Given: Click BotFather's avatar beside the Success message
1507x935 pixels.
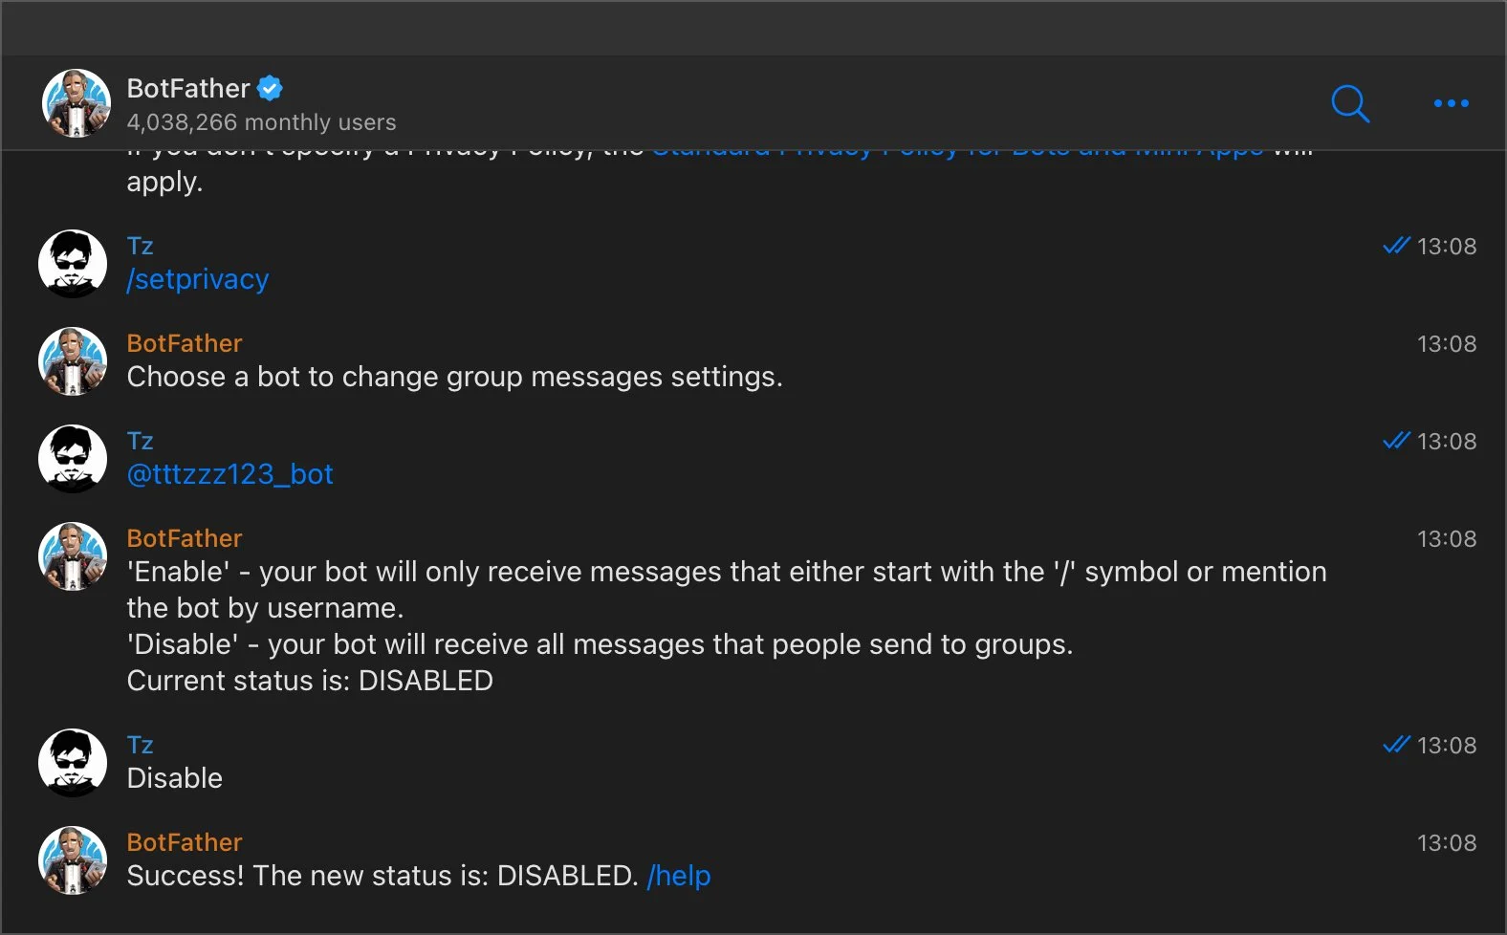Looking at the screenshot, I should click(x=73, y=860).
